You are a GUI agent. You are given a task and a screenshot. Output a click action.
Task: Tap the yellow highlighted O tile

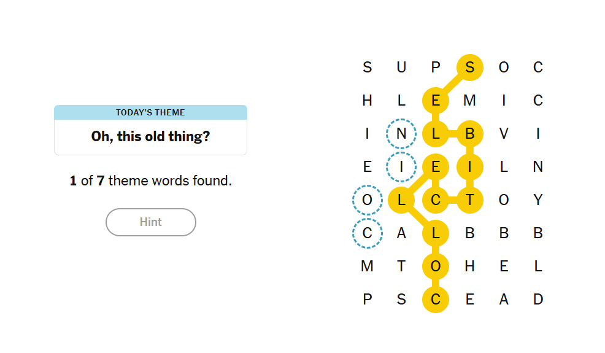click(436, 266)
